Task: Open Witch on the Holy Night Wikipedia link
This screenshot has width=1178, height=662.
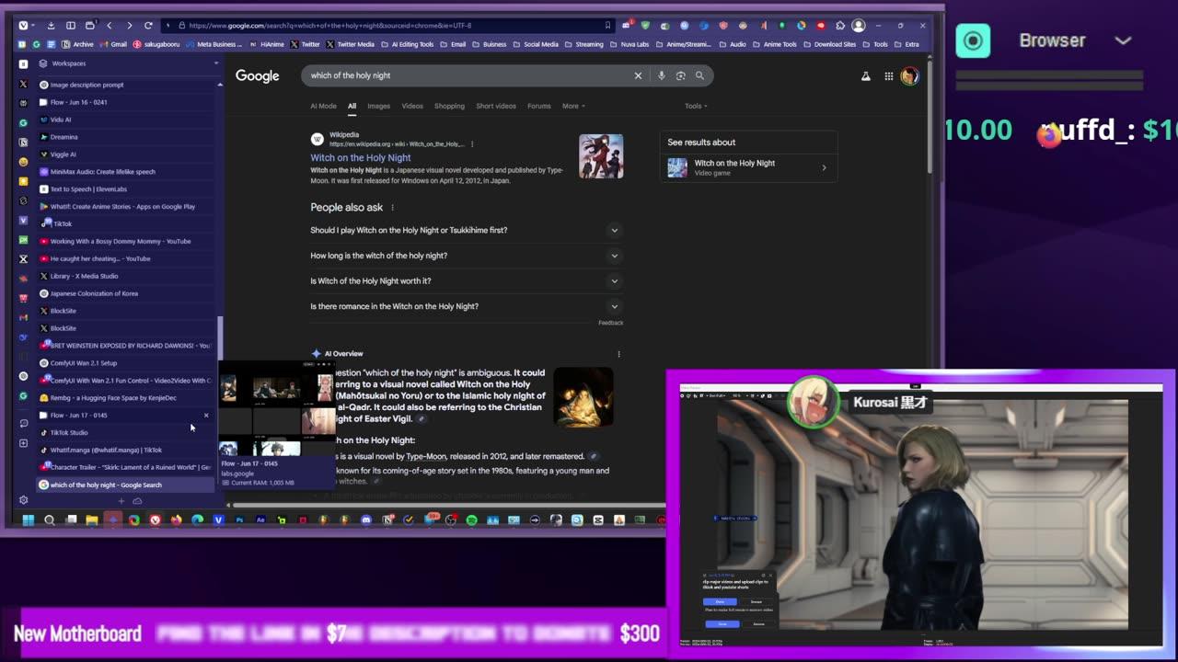Action: point(361,158)
